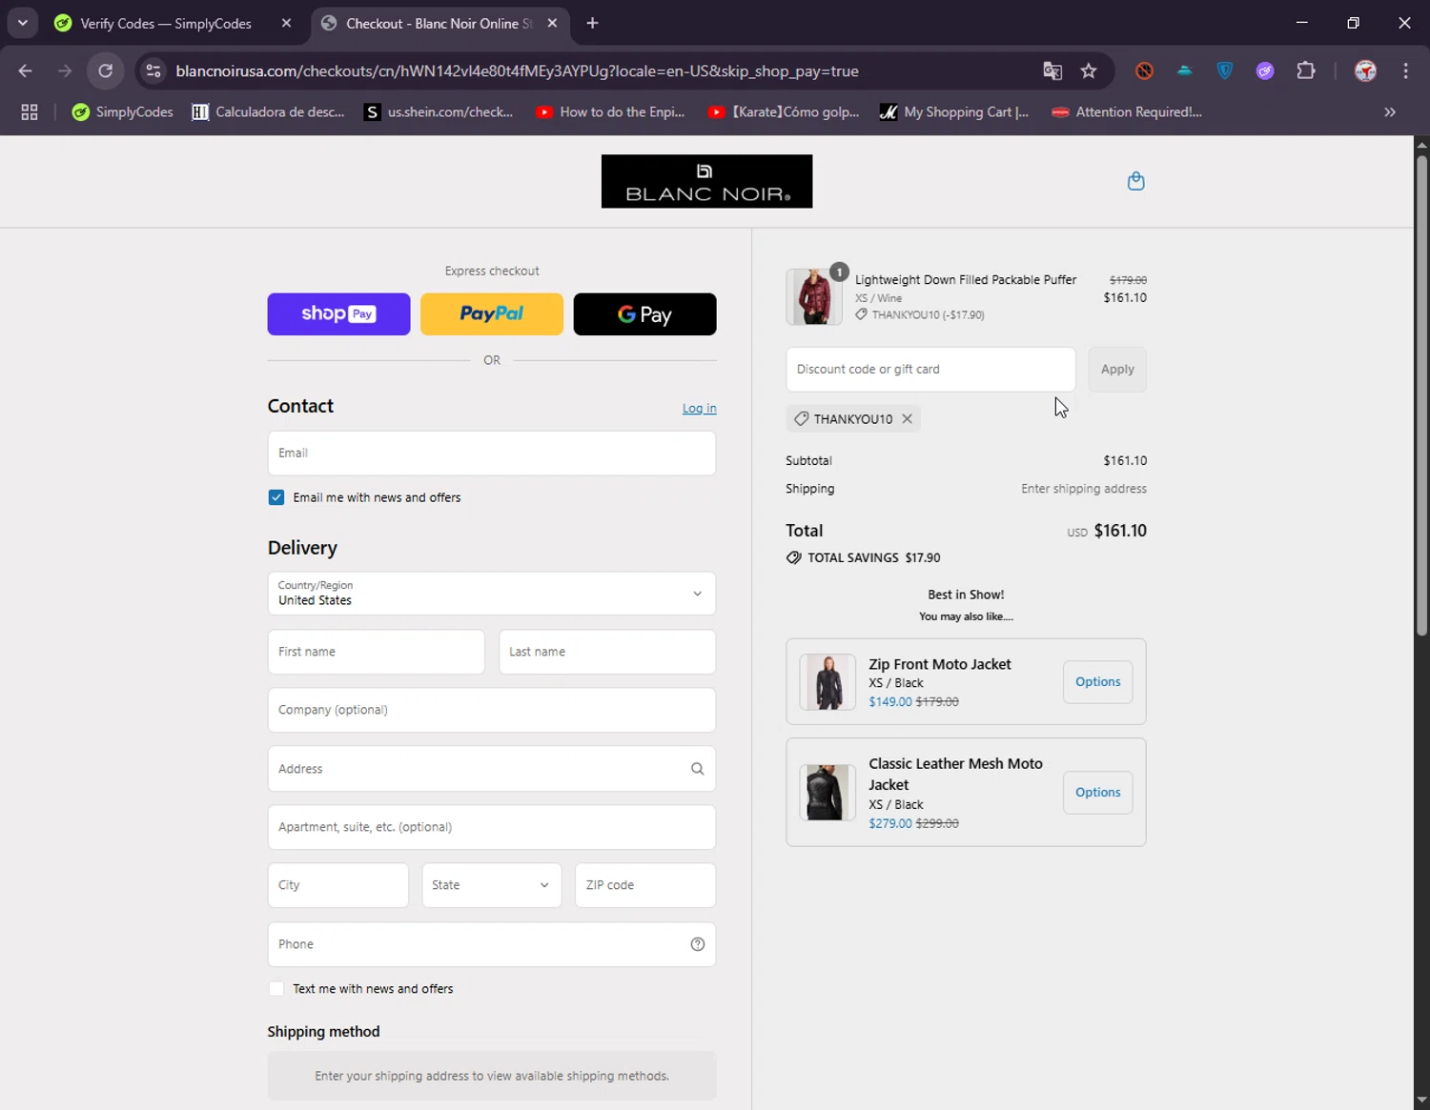Open the State dropdown

click(492, 885)
